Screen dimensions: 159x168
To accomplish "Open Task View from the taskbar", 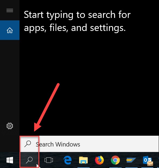I will [x=49, y=160].
